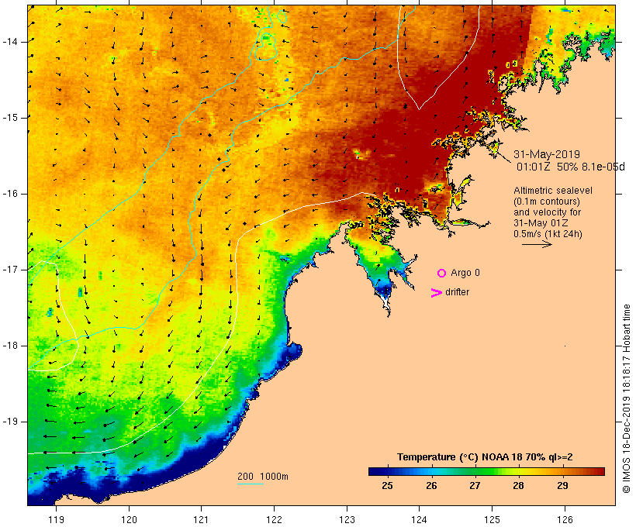Click the 'and velocity for' caption line
The image size is (636, 527).
547,212
